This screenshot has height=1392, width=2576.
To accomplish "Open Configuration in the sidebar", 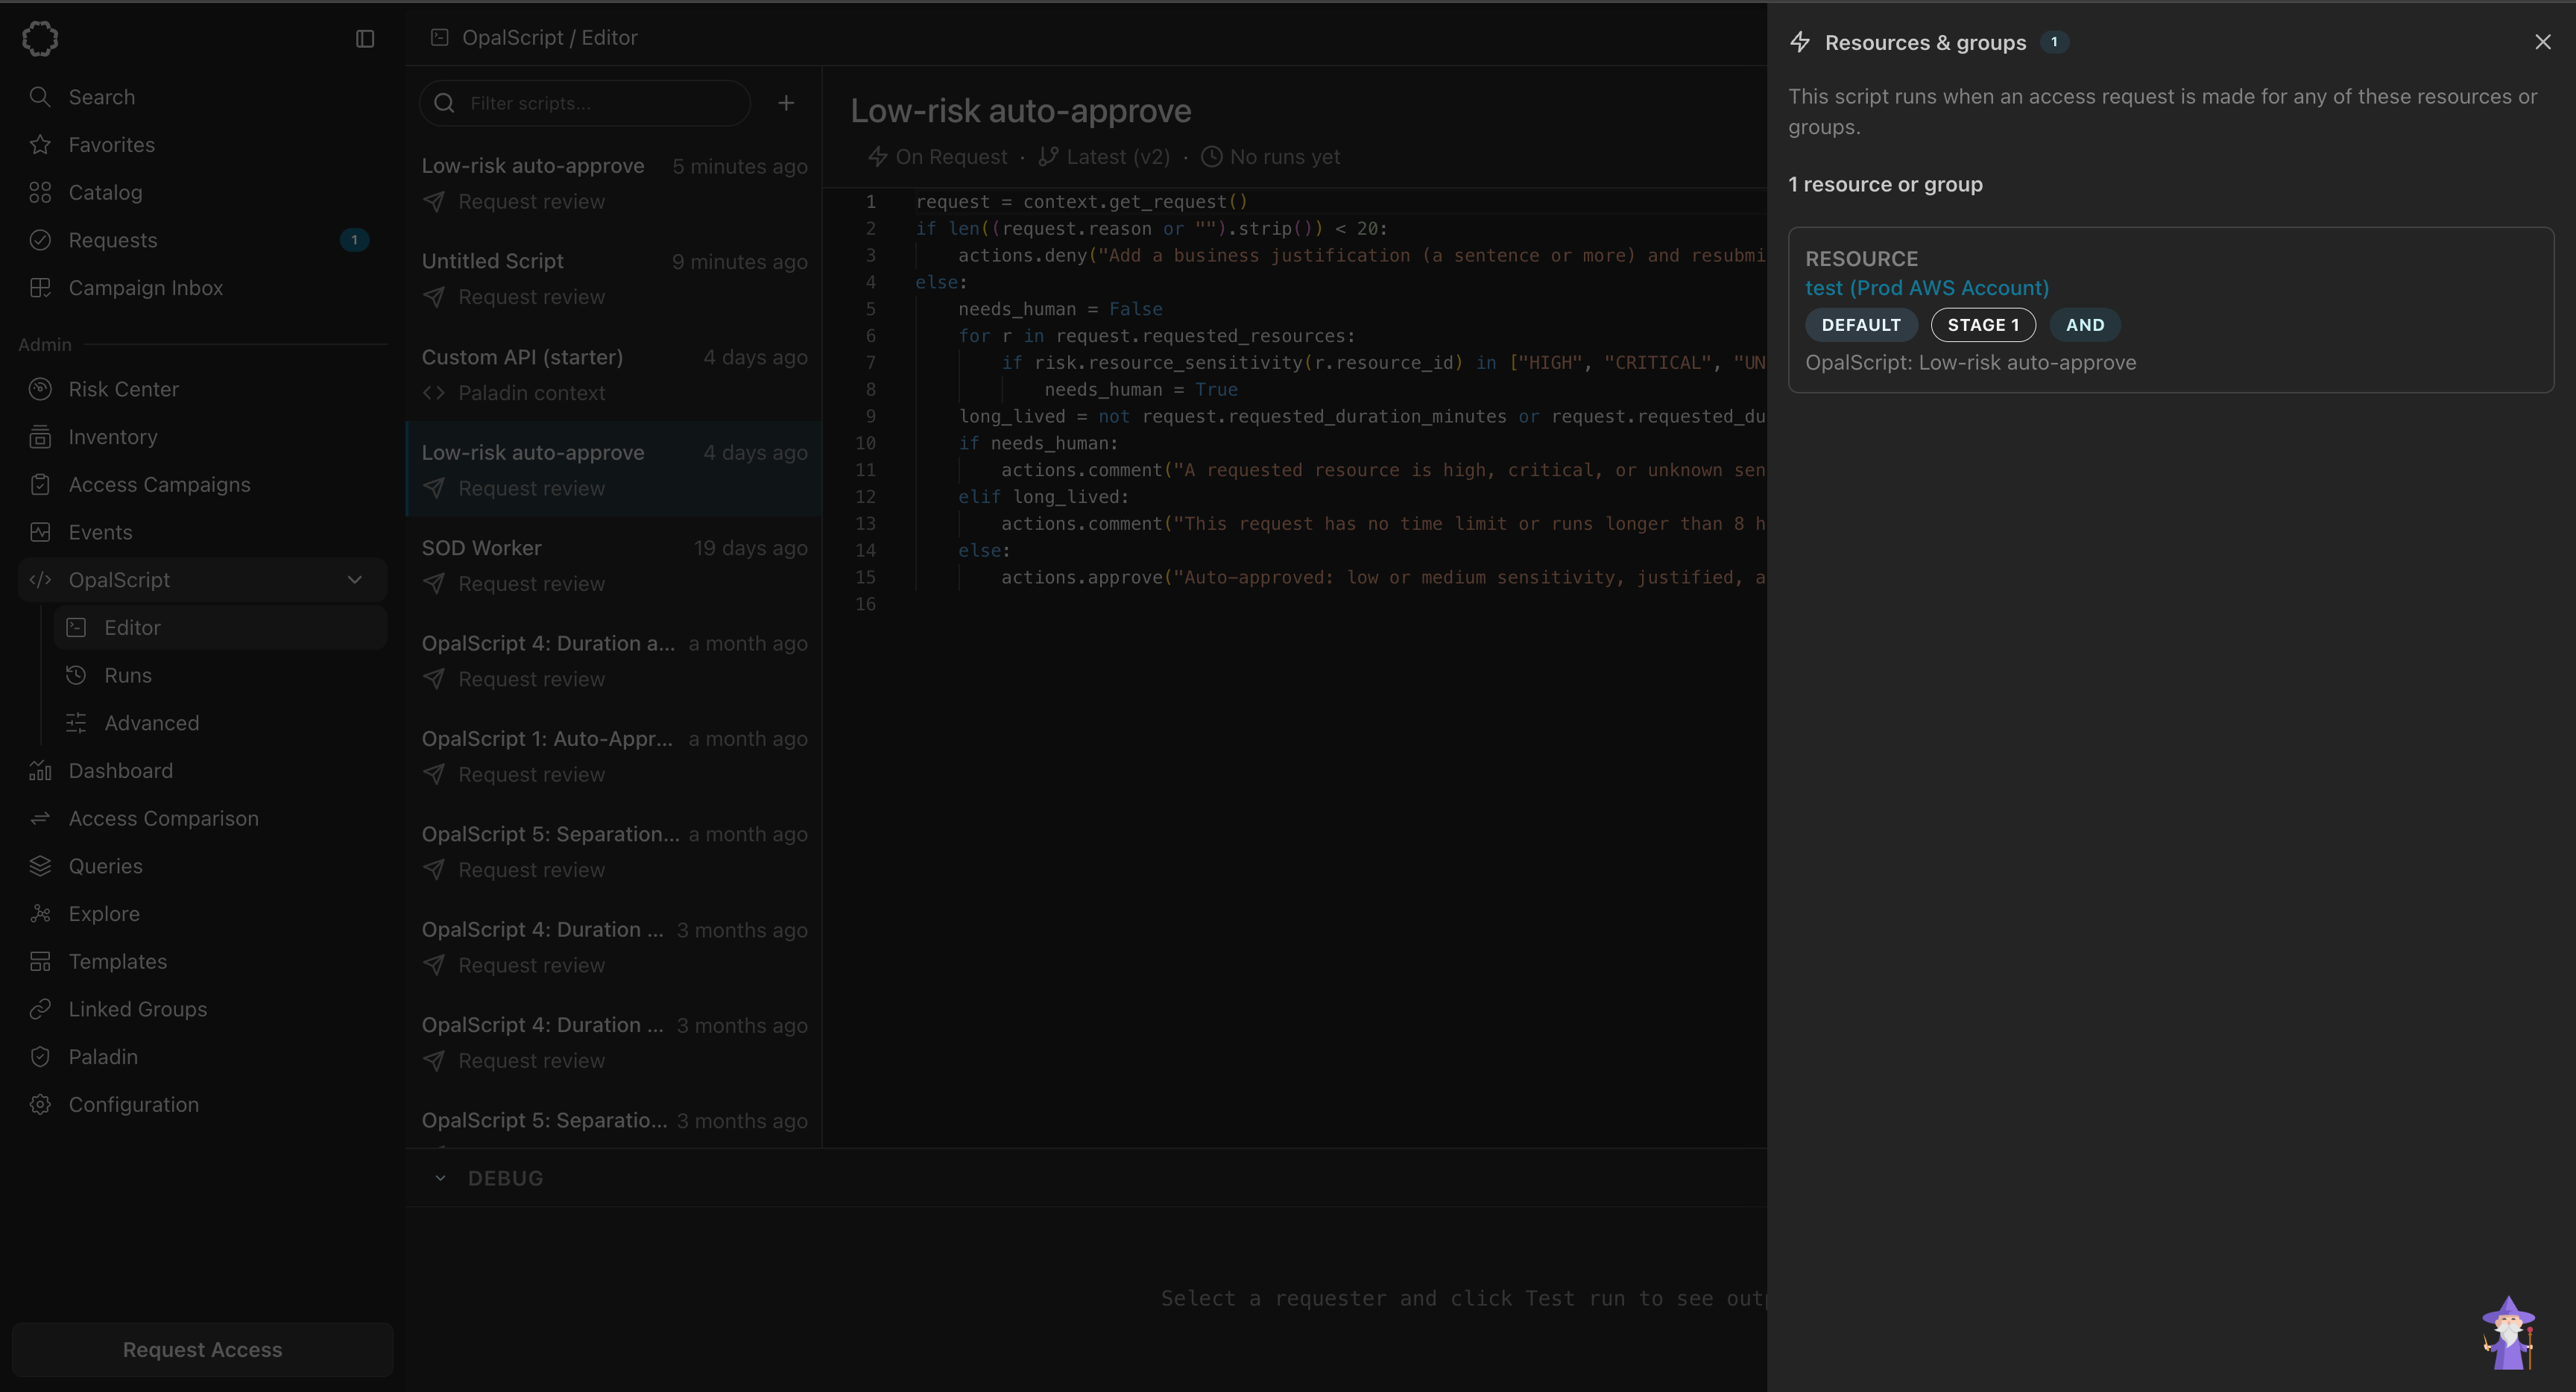I will [202, 1105].
